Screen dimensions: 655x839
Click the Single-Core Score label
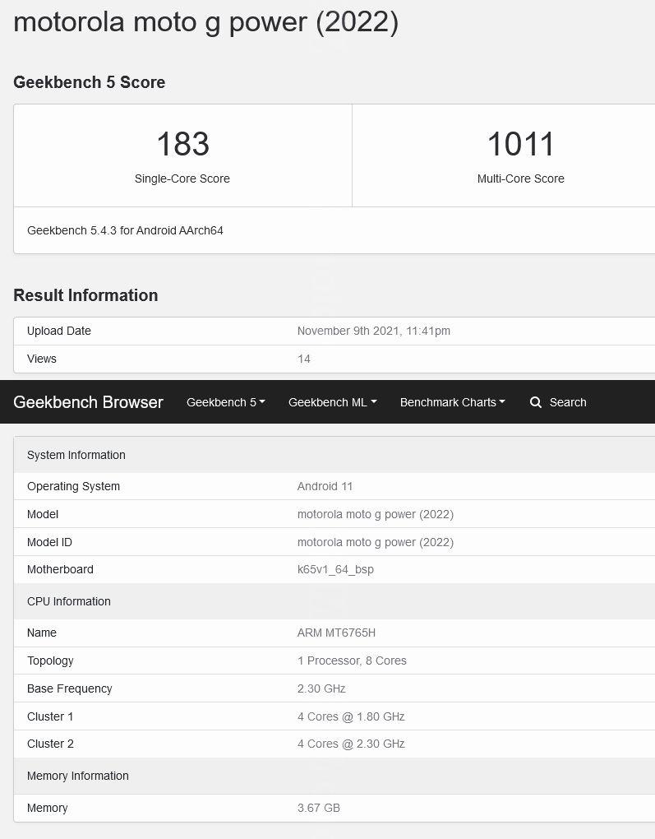[182, 178]
